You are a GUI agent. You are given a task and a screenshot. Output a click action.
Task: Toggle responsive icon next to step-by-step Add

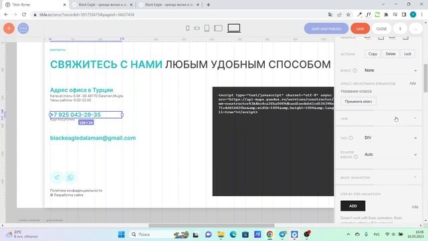415,207
